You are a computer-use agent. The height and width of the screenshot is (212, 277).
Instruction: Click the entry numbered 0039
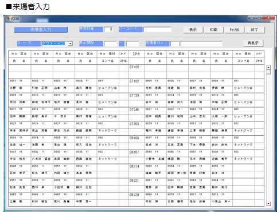193,138
